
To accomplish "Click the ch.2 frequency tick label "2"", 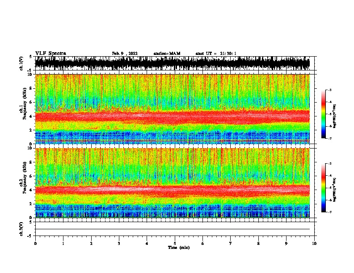I will (x=31, y=204).
